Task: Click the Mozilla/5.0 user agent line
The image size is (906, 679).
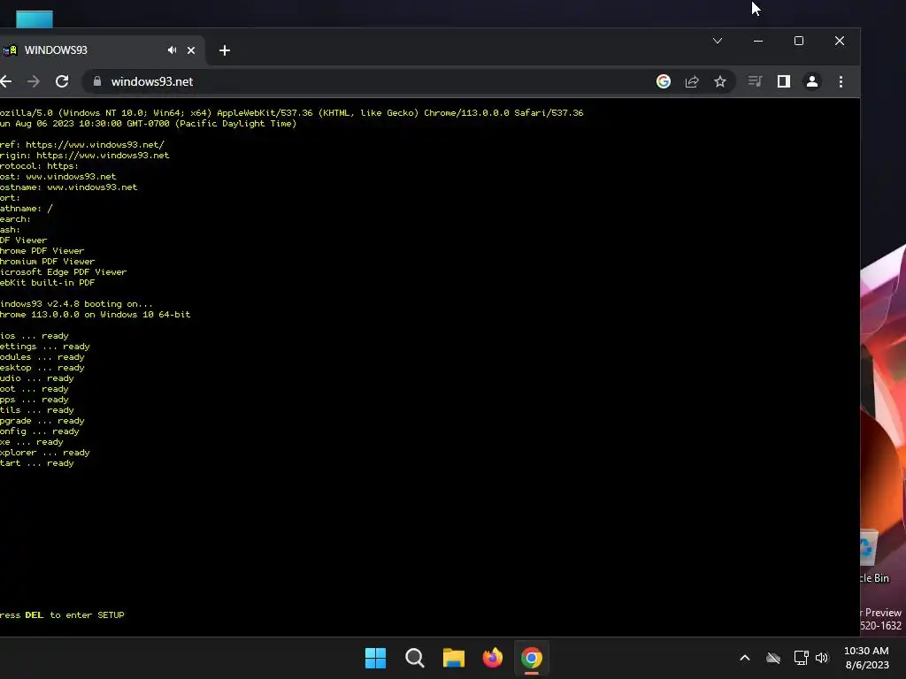Action: (x=291, y=112)
